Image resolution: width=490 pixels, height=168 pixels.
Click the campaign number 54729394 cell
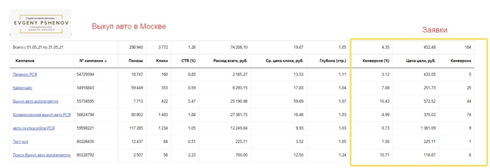click(85, 75)
